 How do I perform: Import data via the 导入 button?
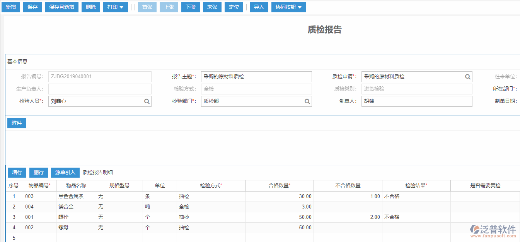click(259, 7)
